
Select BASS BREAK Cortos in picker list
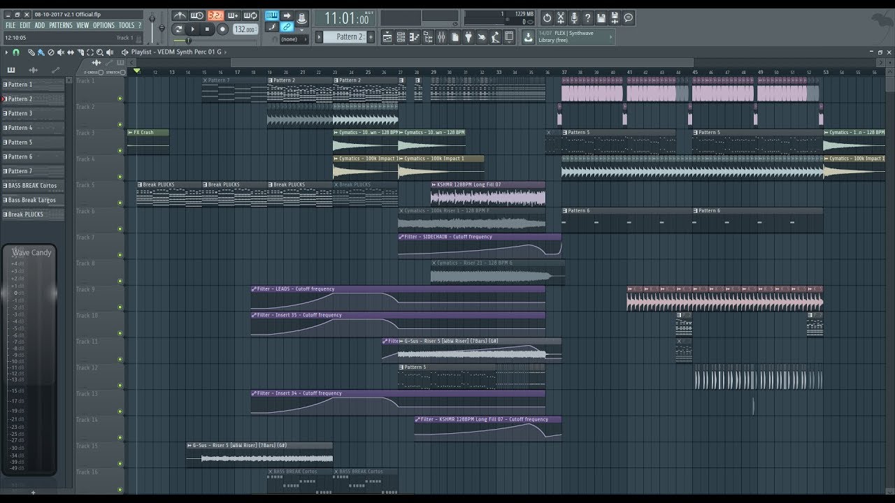pos(34,186)
